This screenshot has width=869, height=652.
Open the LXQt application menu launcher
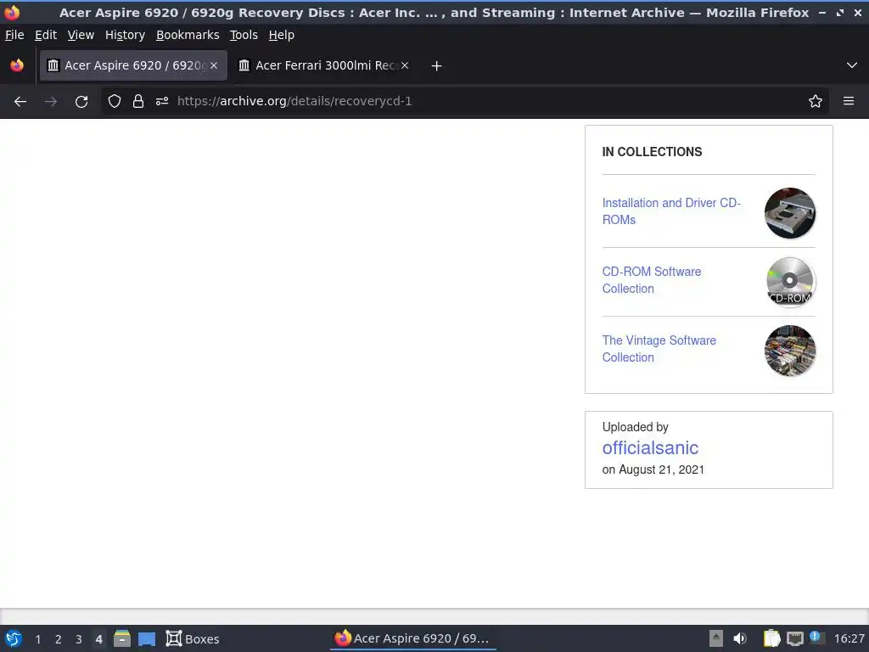14,638
